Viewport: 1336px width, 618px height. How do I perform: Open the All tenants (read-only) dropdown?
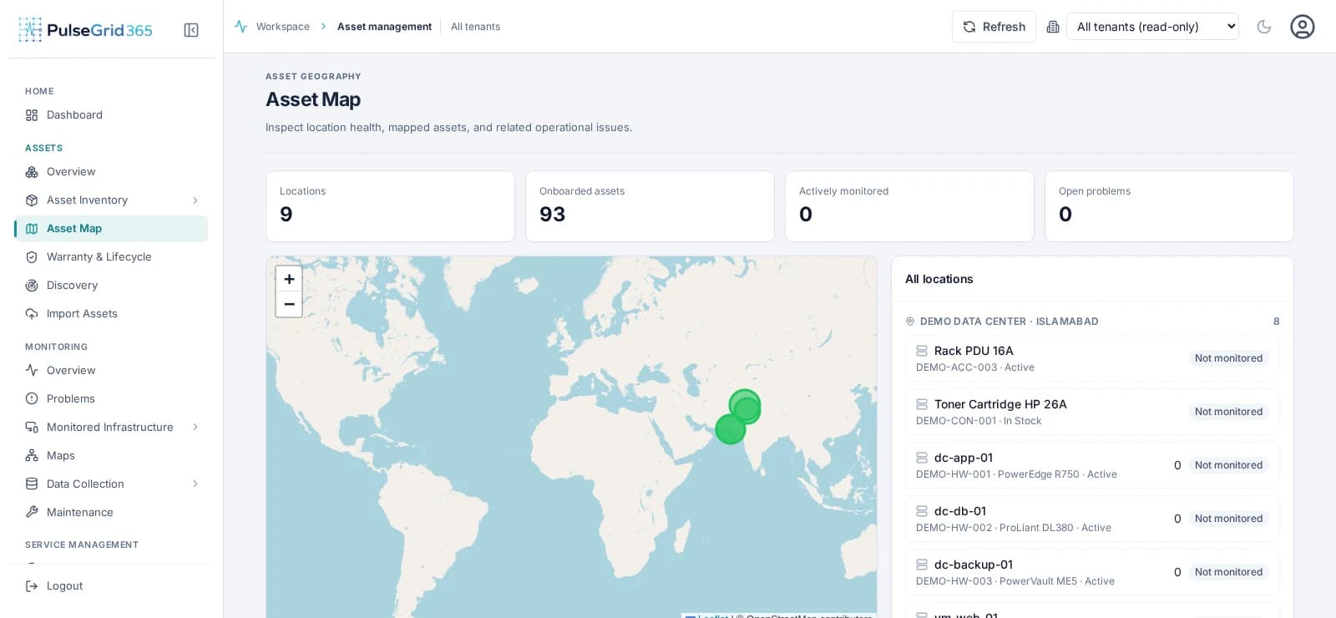click(x=1152, y=27)
